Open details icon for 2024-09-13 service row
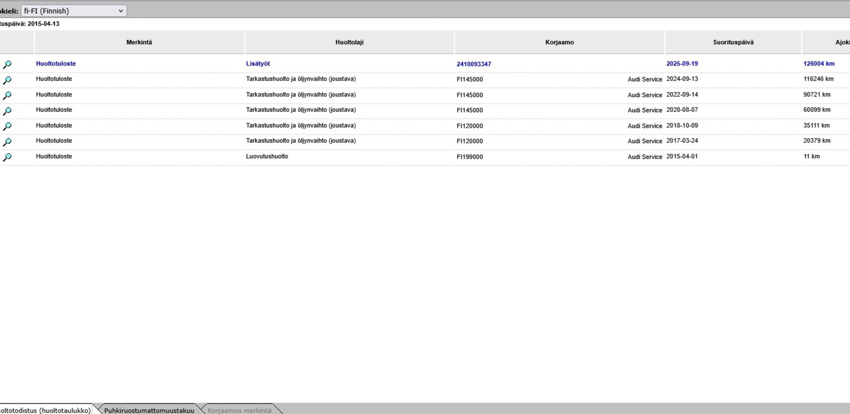The width and height of the screenshot is (850, 414). pos(7,80)
